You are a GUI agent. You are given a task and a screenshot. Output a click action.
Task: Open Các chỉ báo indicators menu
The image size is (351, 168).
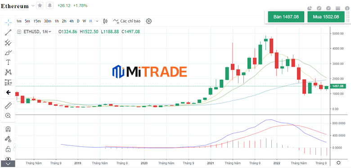point(127,21)
